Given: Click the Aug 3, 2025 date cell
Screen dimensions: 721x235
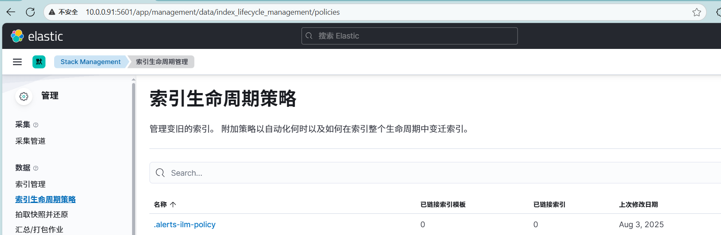Looking at the screenshot, I should tap(641, 224).
